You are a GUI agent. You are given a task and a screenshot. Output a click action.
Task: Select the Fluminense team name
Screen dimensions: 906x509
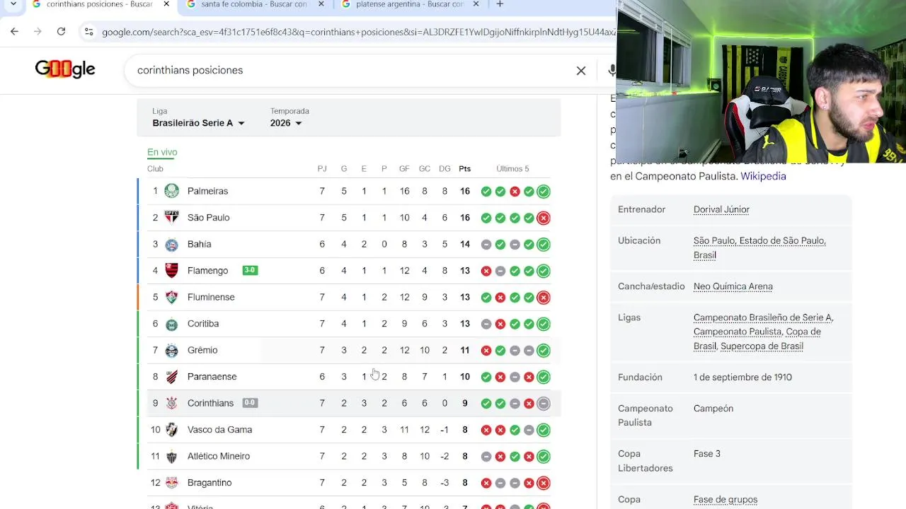[x=211, y=297]
